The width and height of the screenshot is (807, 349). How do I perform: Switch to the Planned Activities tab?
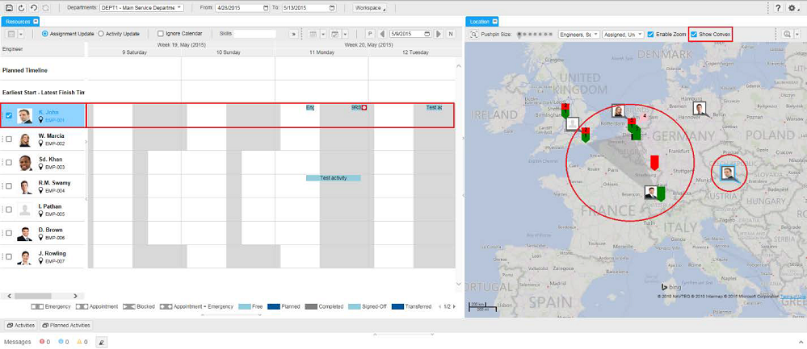coord(67,325)
